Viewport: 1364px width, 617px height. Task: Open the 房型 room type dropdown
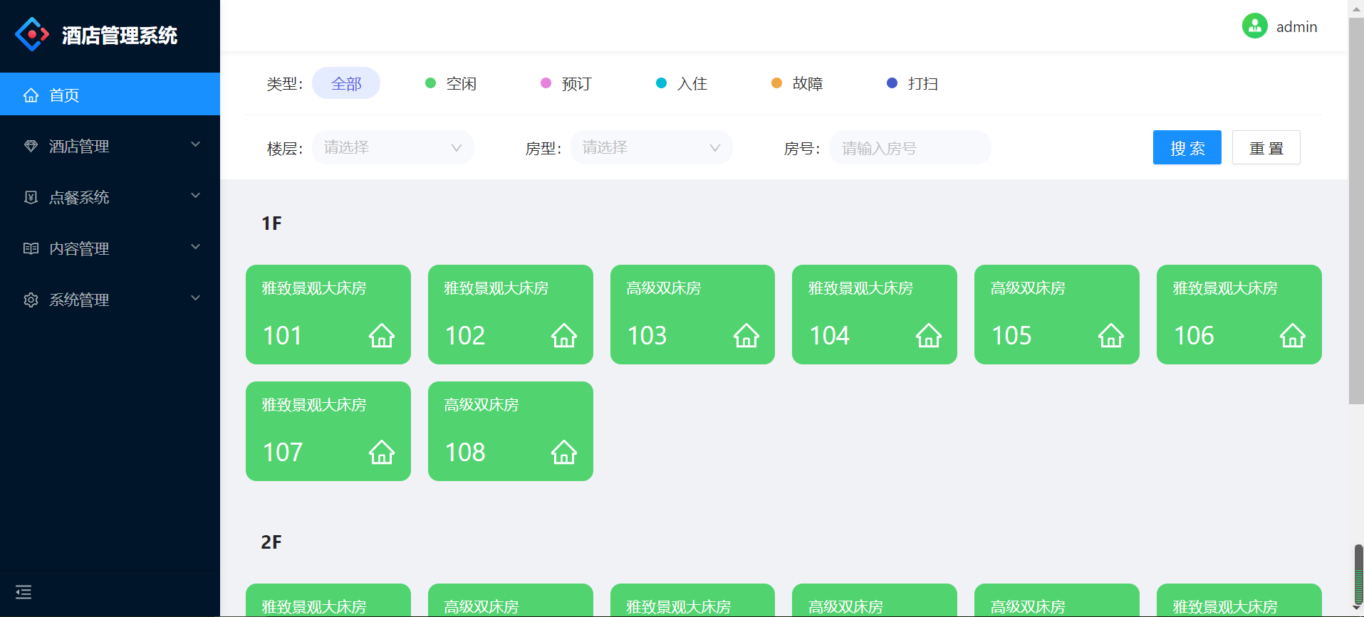tap(652, 147)
